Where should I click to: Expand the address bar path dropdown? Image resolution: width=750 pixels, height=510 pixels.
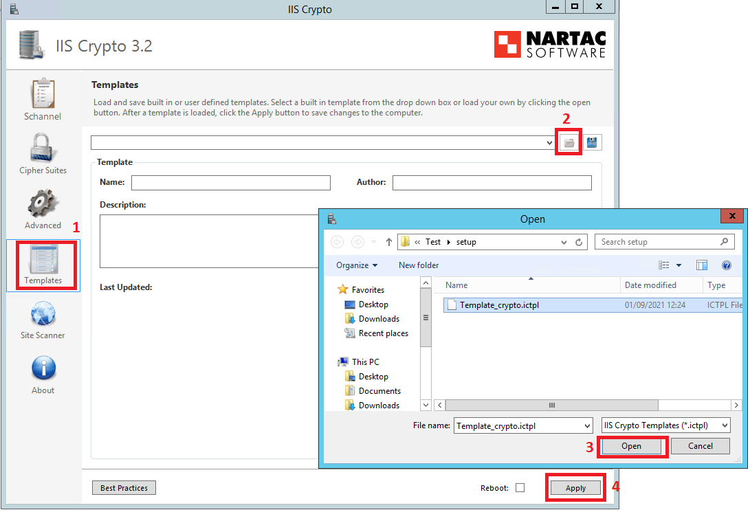coord(564,242)
